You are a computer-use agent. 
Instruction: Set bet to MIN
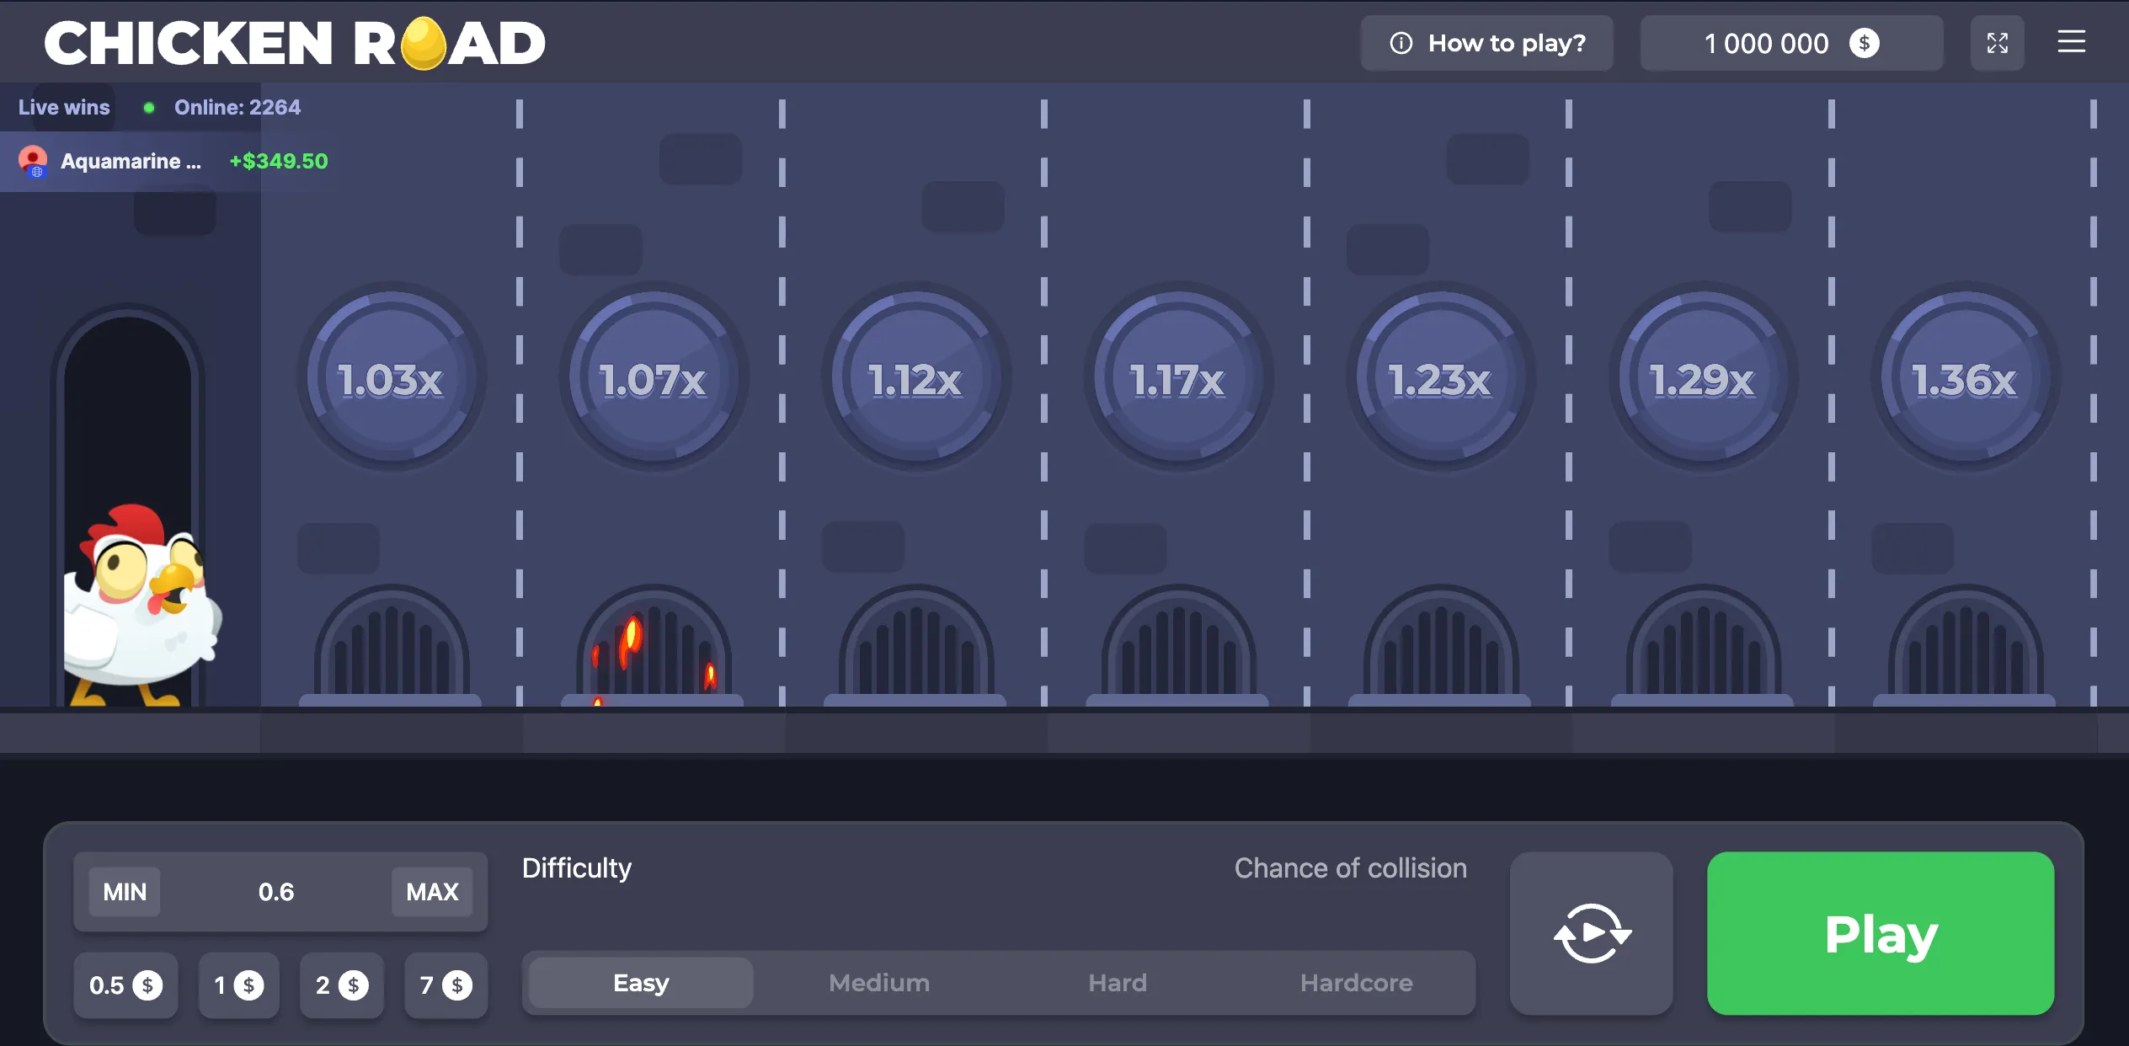tap(125, 892)
